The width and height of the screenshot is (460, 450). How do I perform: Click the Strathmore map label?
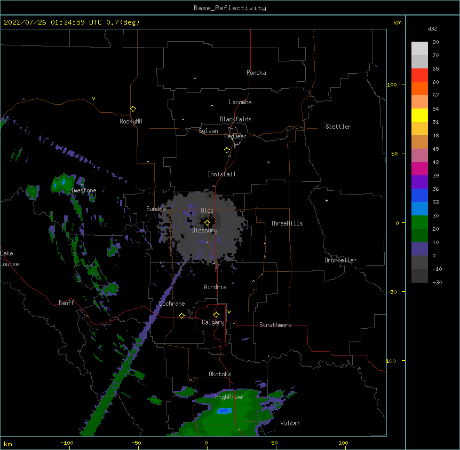pyautogui.click(x=275, y=325)
